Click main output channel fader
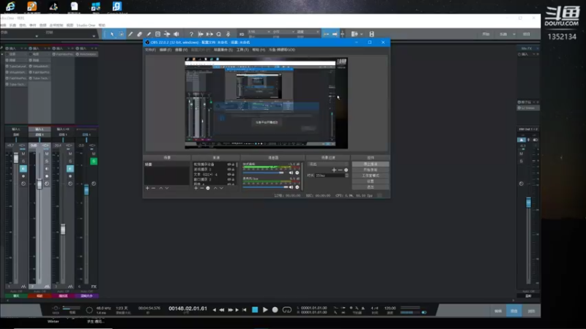Viewport: 586px width, 329px height. 528,203
